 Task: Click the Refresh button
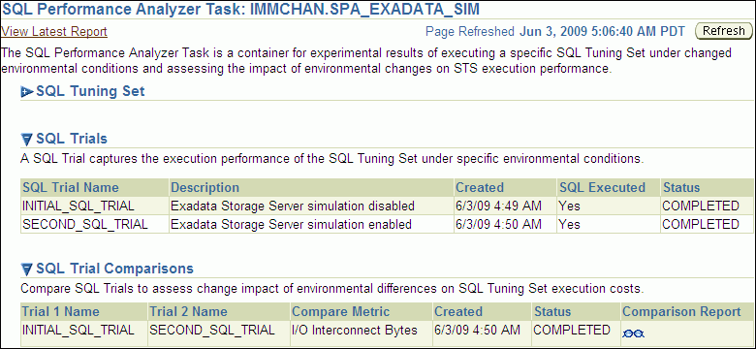(723, 31)
